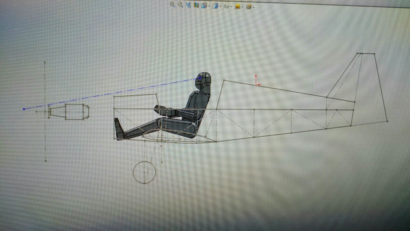
Task: Click the Previous View icon
Action: click(x=188, y=5)
